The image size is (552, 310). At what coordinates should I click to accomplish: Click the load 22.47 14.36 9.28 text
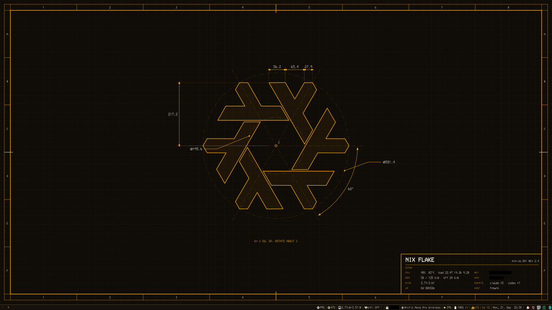(x=454, y=273)
